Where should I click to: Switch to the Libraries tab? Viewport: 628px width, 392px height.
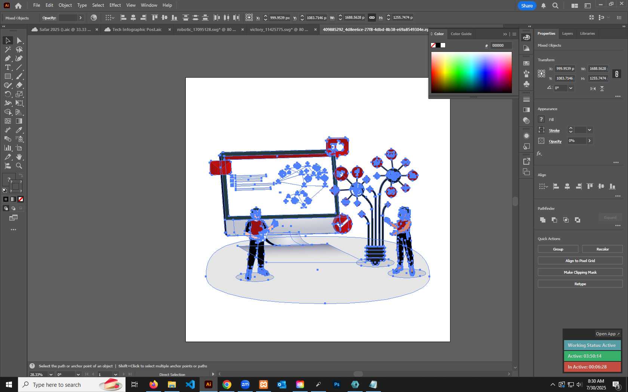pos(587,34)
